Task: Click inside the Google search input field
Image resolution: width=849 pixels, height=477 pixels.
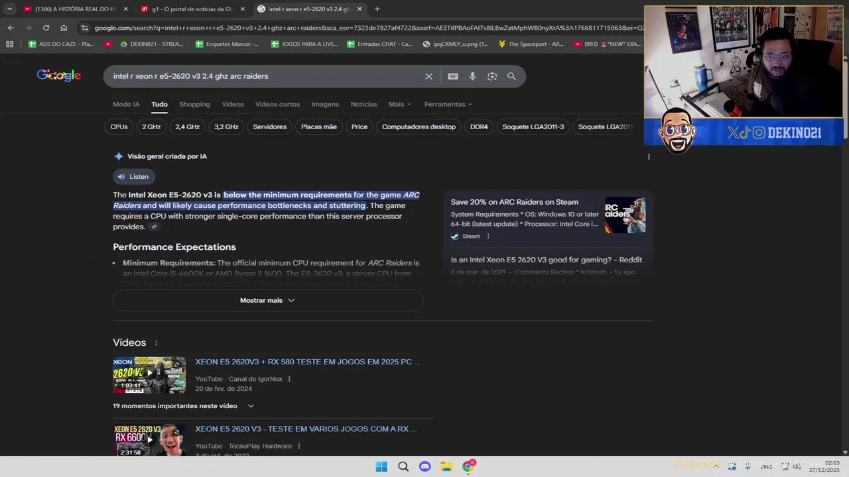Action: coord(265,76)
